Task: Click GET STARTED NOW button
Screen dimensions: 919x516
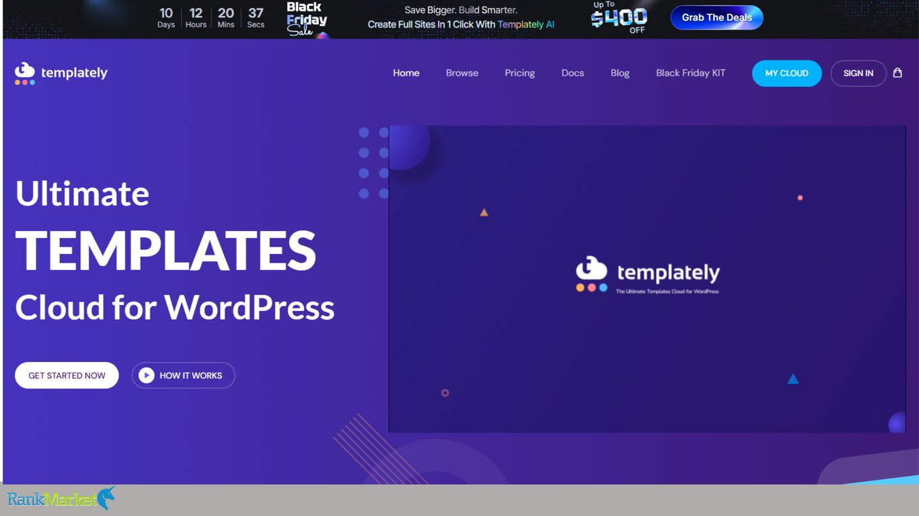Action: click(x=67, y=376)
